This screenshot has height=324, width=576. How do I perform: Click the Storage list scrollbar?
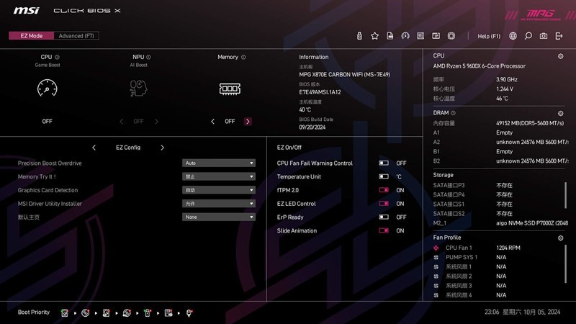click(565, 195)
